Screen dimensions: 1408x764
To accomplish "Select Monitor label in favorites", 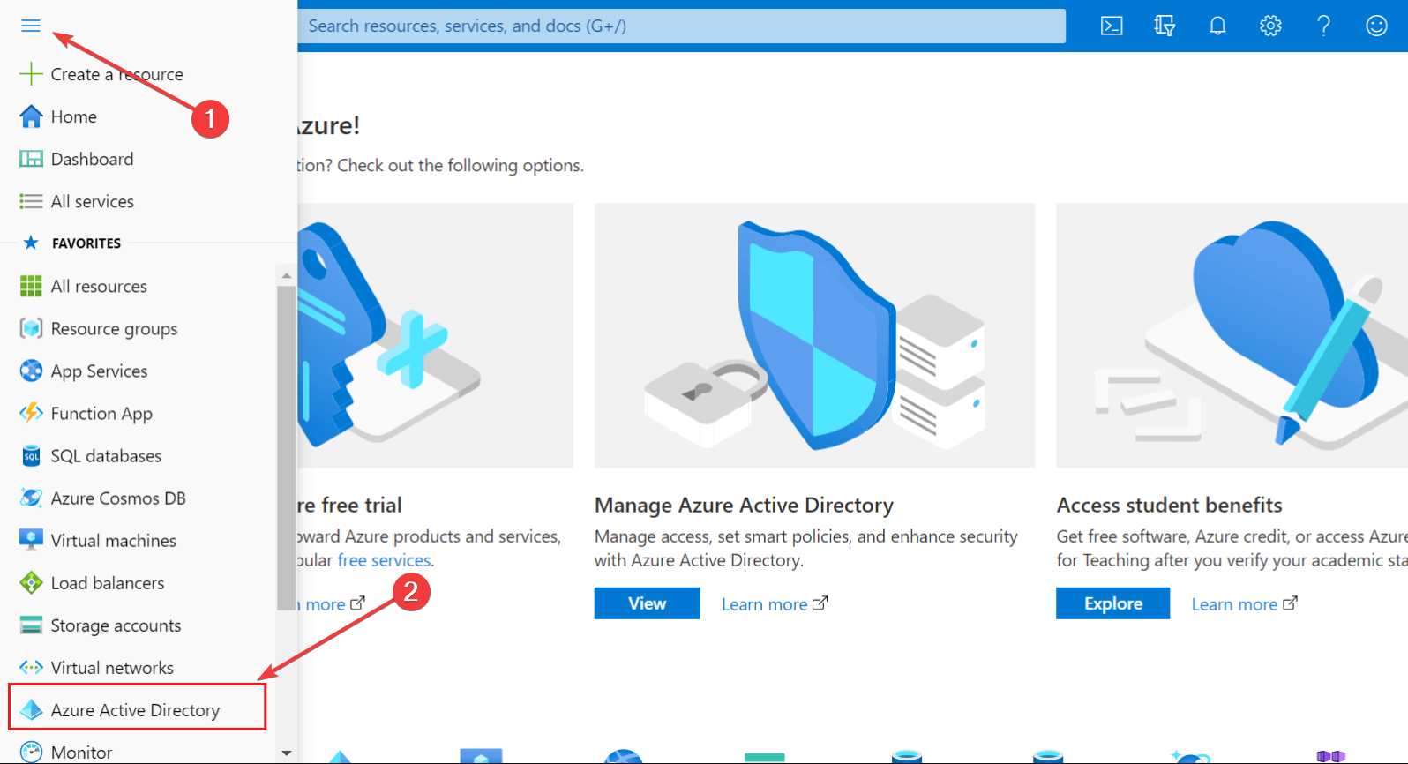I will pyautogui.click(x=81, y=753).
